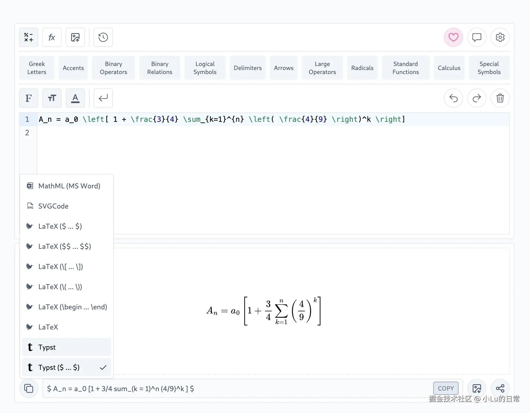Click the trash icon to clear editor
Image resolution: width=530 pixels, height=413 pixels.
tap(500, 98)
